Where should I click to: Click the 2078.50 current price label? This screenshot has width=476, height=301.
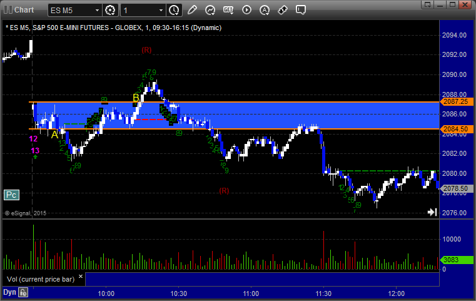tap(456, 188)
